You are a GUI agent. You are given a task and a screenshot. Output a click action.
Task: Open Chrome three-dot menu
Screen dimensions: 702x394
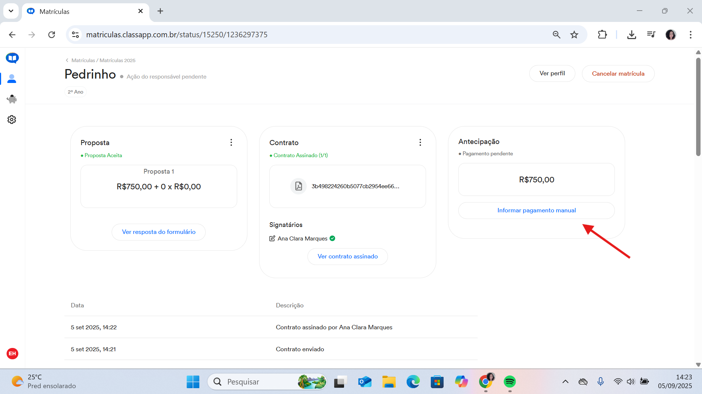(690, 35)
